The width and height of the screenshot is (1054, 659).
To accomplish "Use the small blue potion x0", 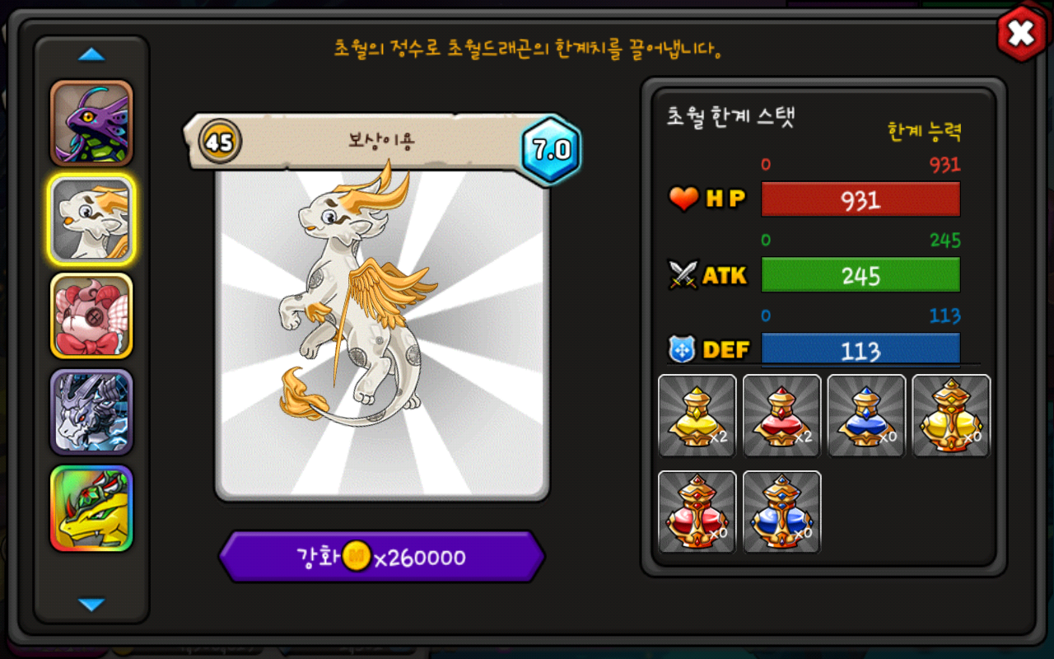I will click(866, 416).
